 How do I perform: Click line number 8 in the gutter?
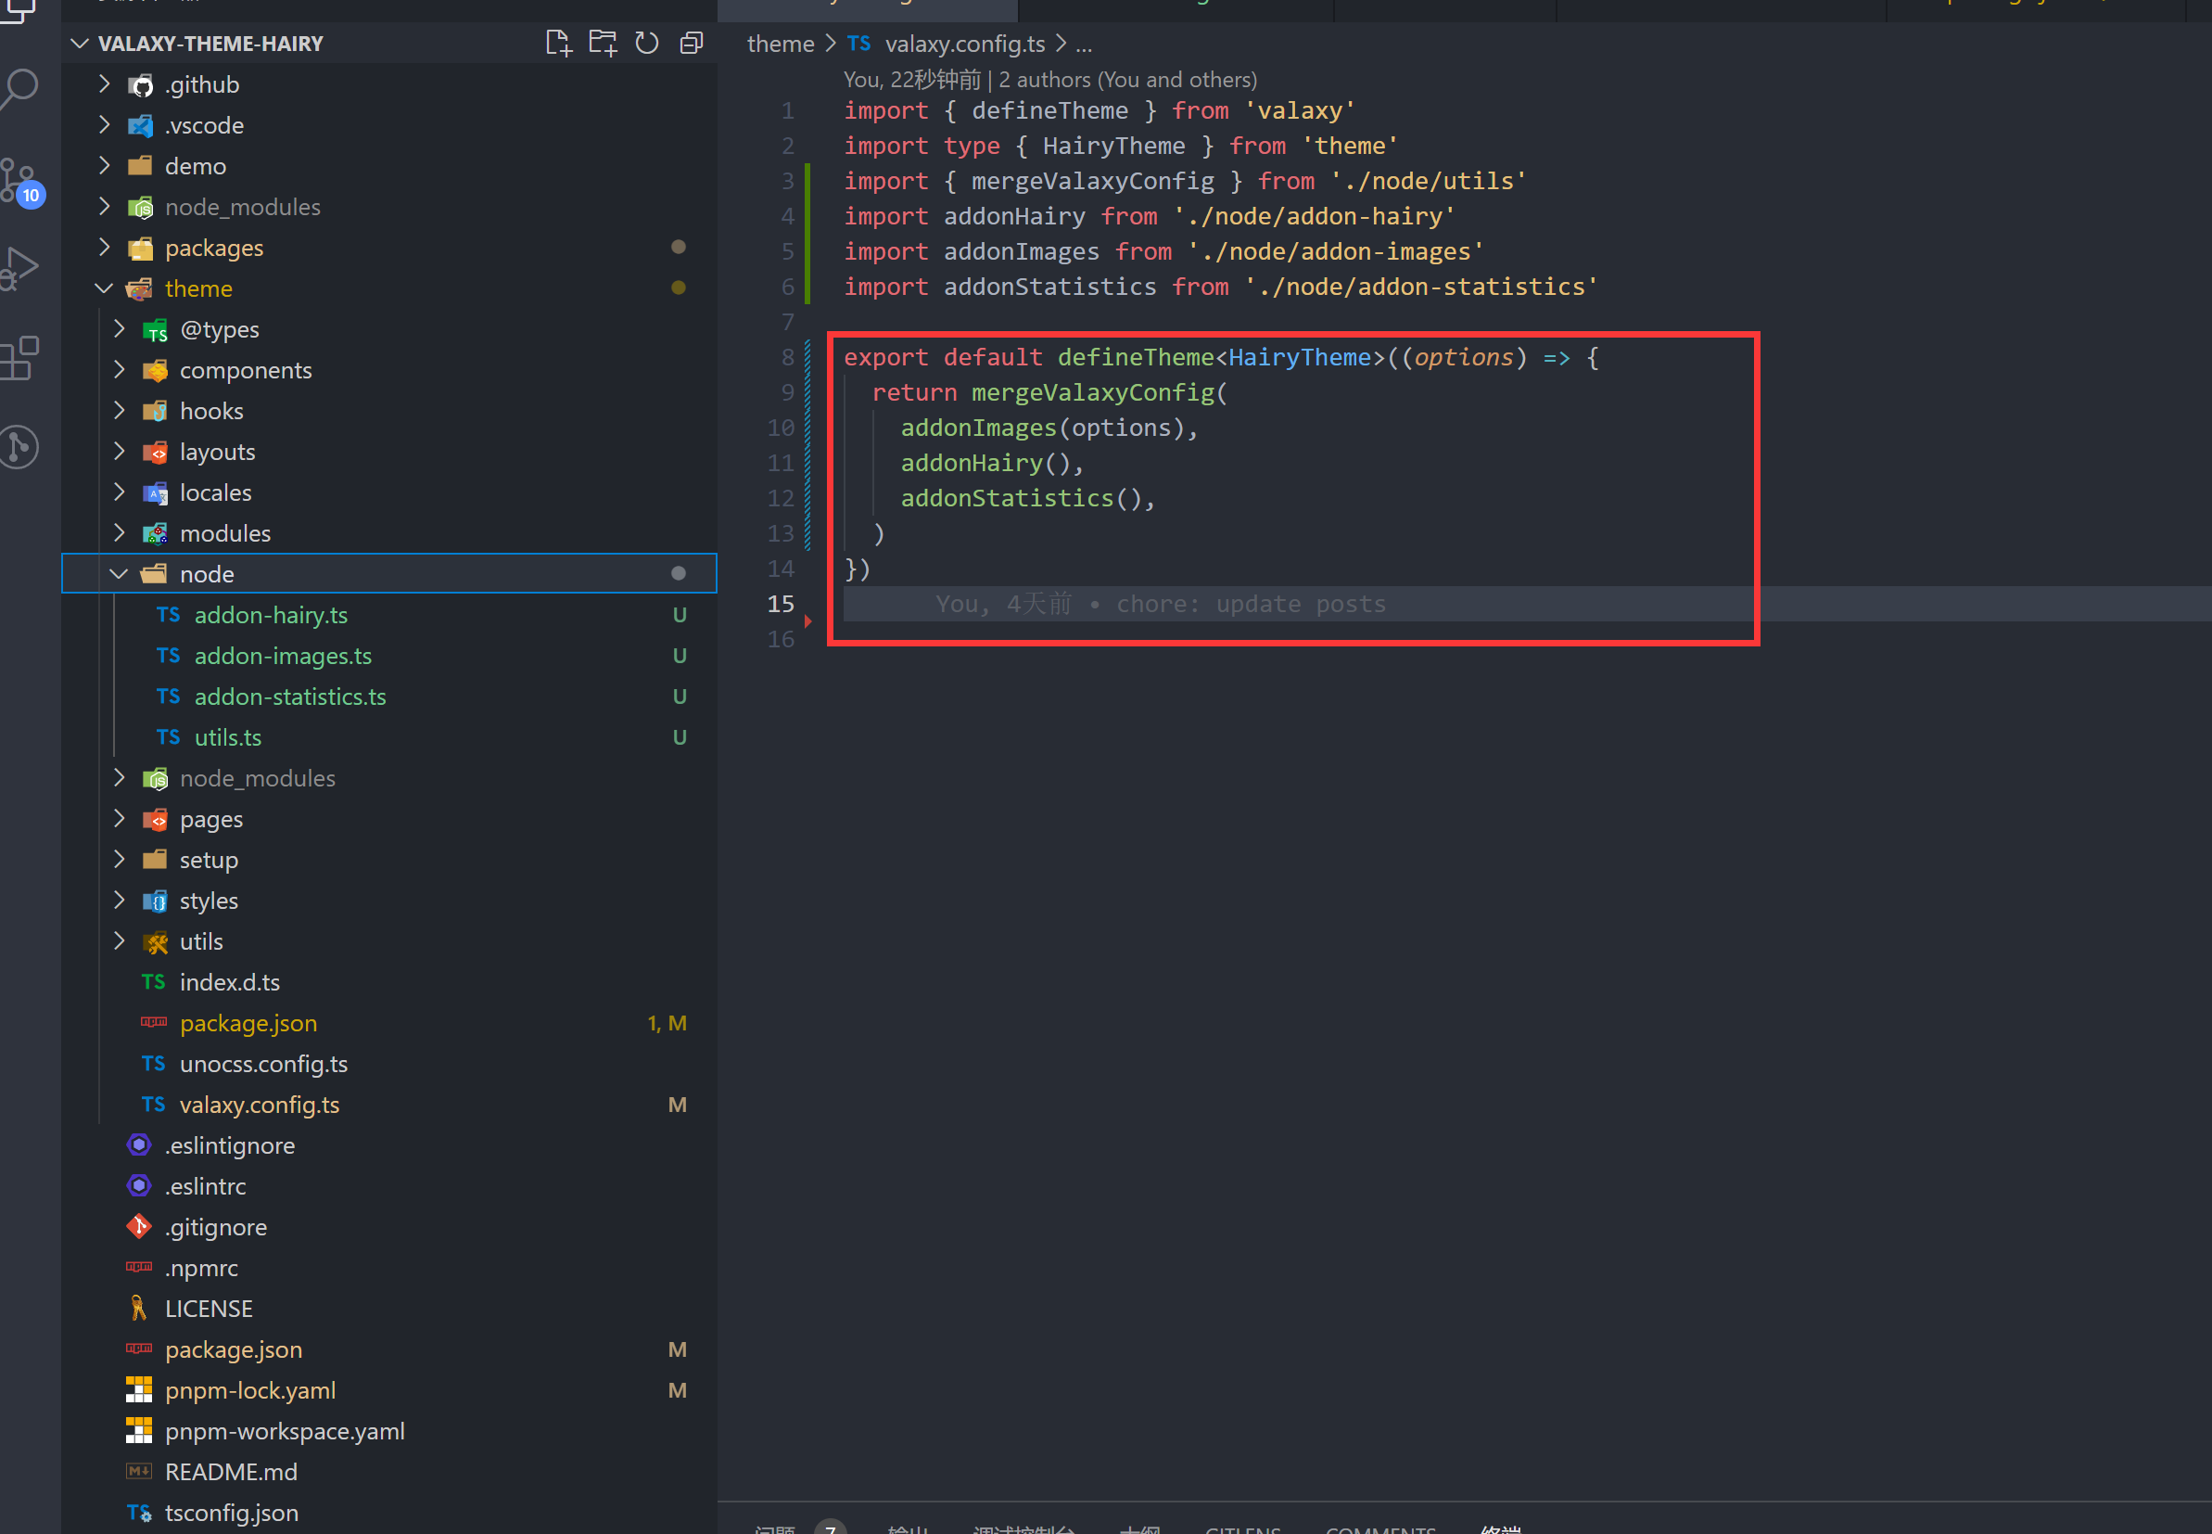point(787,358)
